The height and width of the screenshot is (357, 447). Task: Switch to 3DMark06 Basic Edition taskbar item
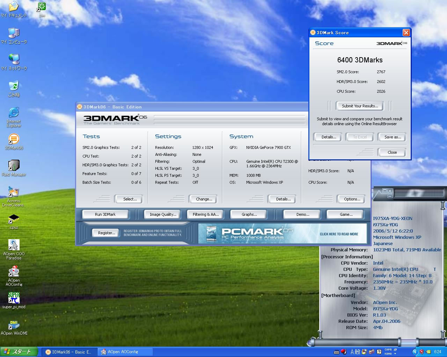[x=69, y=352]
